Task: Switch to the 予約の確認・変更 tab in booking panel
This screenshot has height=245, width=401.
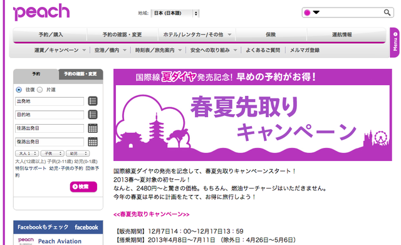Action: click(80, 74)
